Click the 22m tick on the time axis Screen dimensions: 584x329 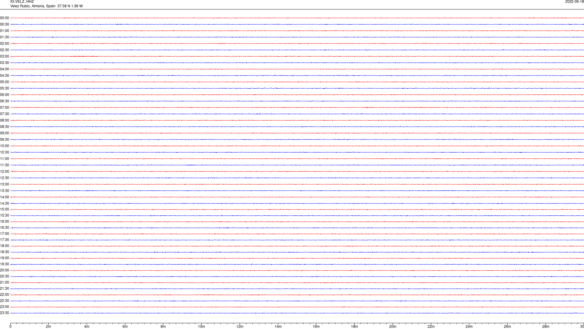[431, 327]
